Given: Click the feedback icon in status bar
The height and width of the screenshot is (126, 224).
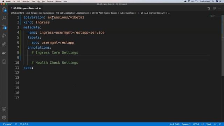Looking at the screenshot, I should point(215,124).
